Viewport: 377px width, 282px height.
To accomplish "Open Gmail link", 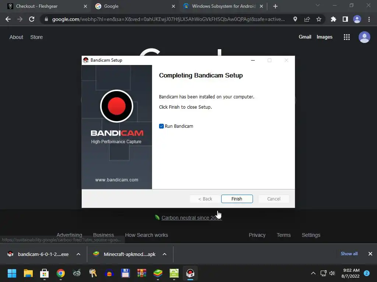I will tap(305, 37).
